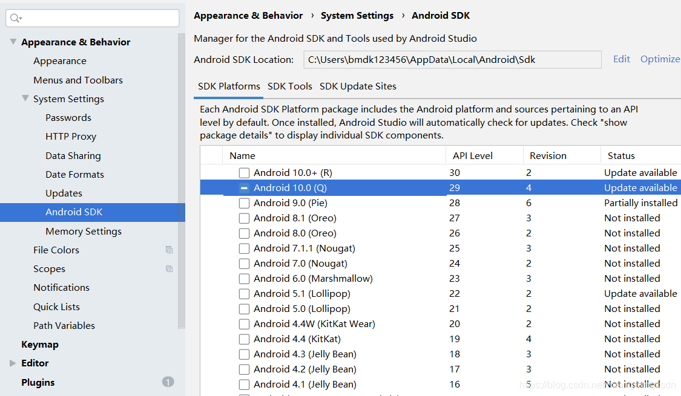681x396 pixels.
Task: Check the Android 5.0 (Lollipop) checkbox
Action: [244, 309]
